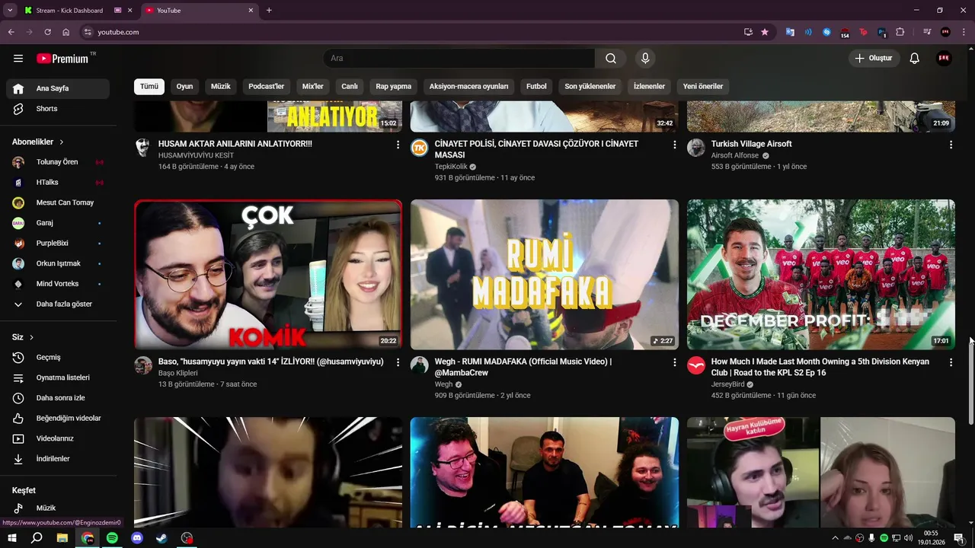Image resolution: width=975 pixels, height=548 pixels.
Task: Open Discord from the taskbar
Action: (x=137, y=538)
